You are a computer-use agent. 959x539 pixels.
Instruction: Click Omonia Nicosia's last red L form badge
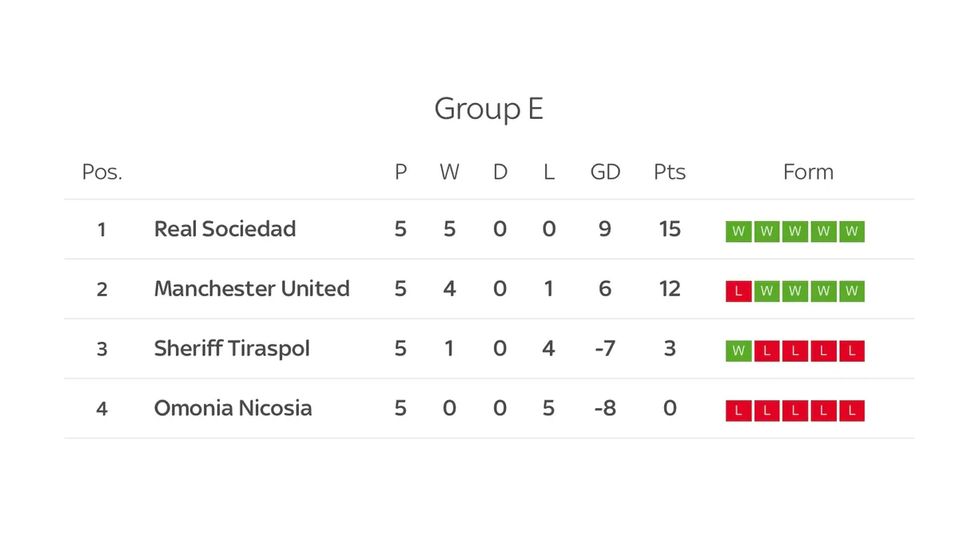click(852, 411)
